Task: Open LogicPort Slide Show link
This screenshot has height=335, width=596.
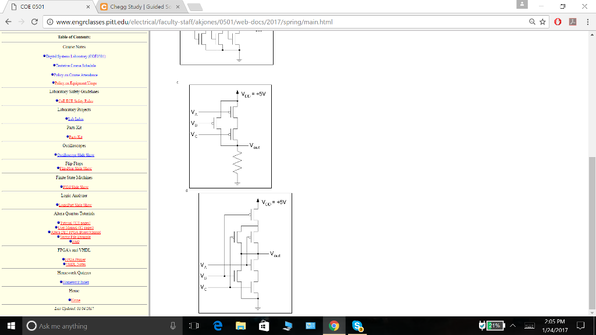Action: tap(75, 205)
